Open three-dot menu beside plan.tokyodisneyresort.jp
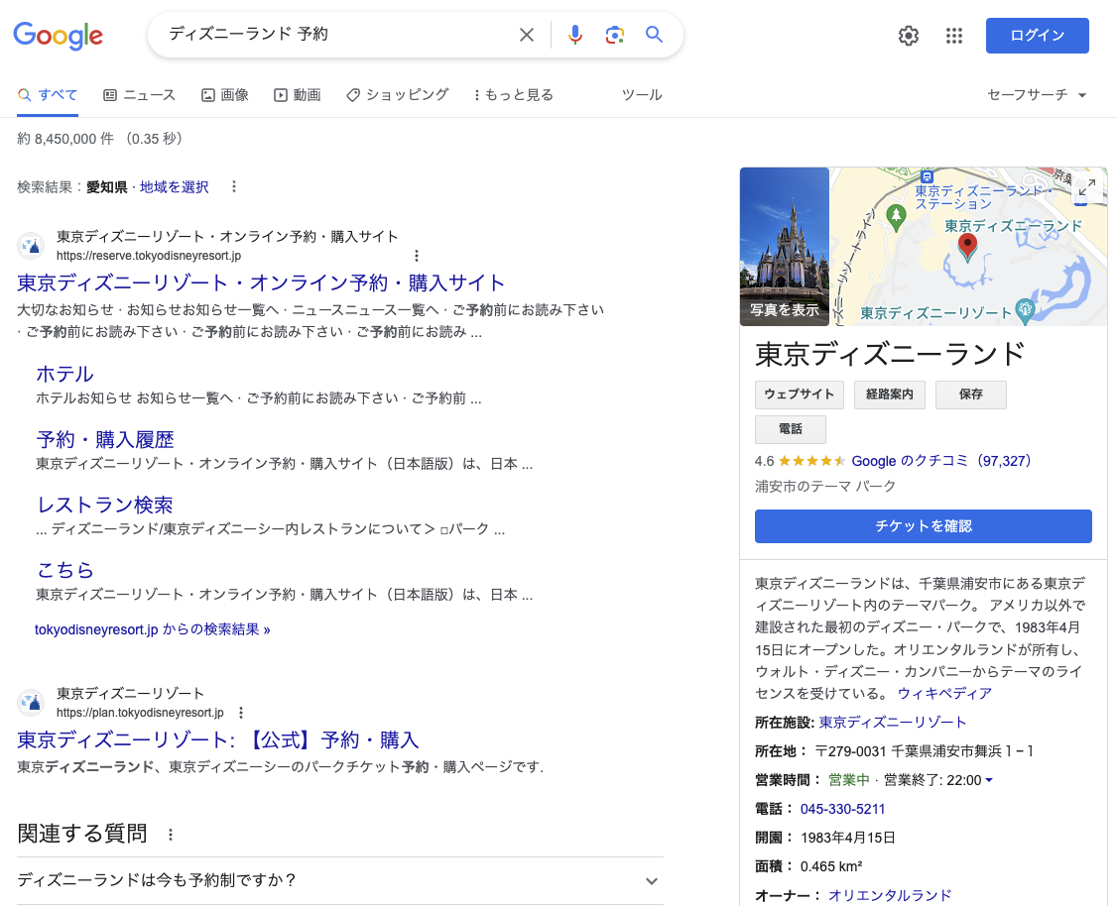This screenshot has height=906, width=1117. (x=241, y=712)
